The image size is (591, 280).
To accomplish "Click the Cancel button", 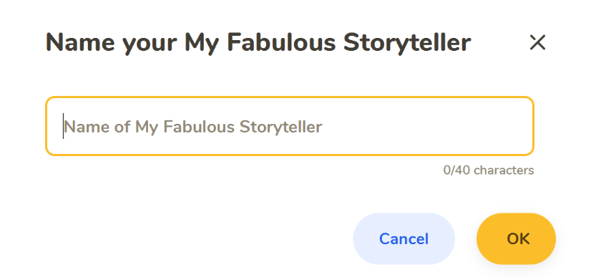I will (x=404, y=239).
